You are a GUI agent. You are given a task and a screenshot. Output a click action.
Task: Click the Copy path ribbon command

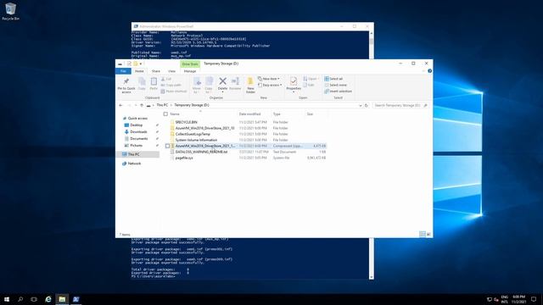[171, 85]
